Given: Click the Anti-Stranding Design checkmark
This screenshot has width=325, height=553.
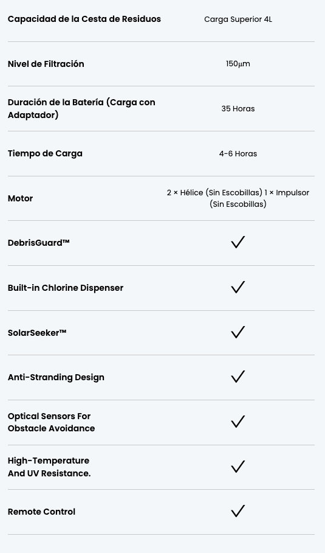Looking at the screenshot, I should pyautogui.click(x=238, y=377).
